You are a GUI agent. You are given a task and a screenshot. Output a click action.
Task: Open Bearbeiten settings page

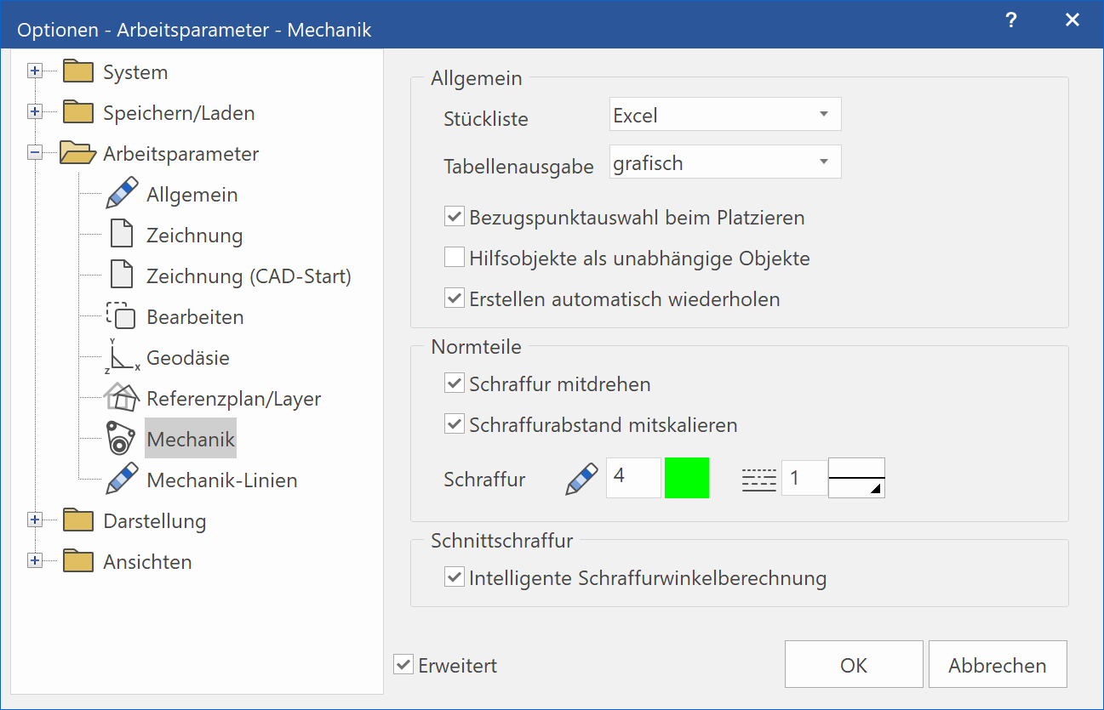(195, 317)
